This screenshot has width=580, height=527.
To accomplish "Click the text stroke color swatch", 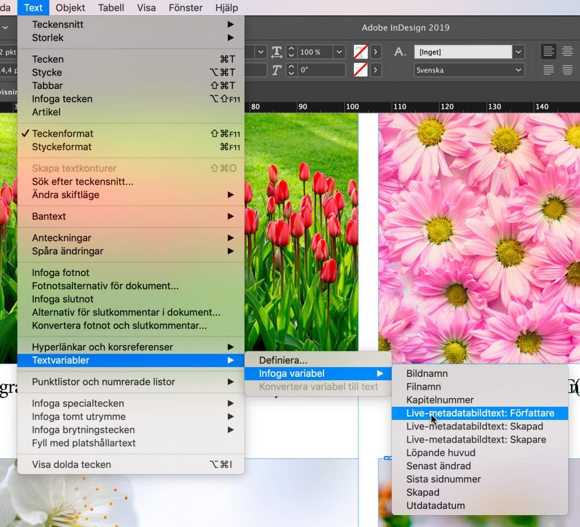I will [x=361, y=70].
